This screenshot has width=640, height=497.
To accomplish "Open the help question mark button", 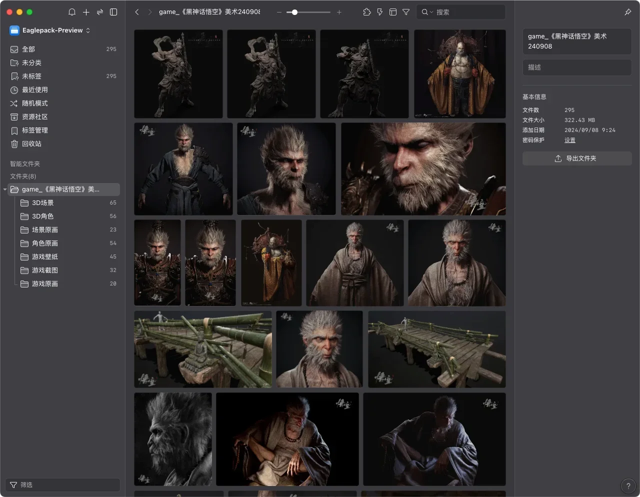I will 628,486.
